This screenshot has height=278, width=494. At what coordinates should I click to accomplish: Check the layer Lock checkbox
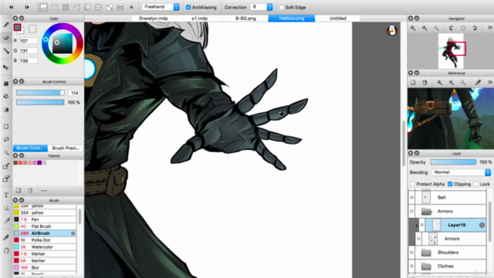(x=476, y=184)
